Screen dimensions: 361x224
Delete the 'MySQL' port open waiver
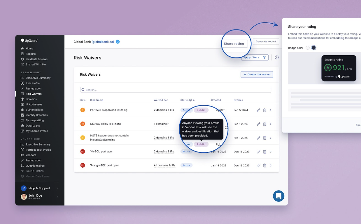264,152
